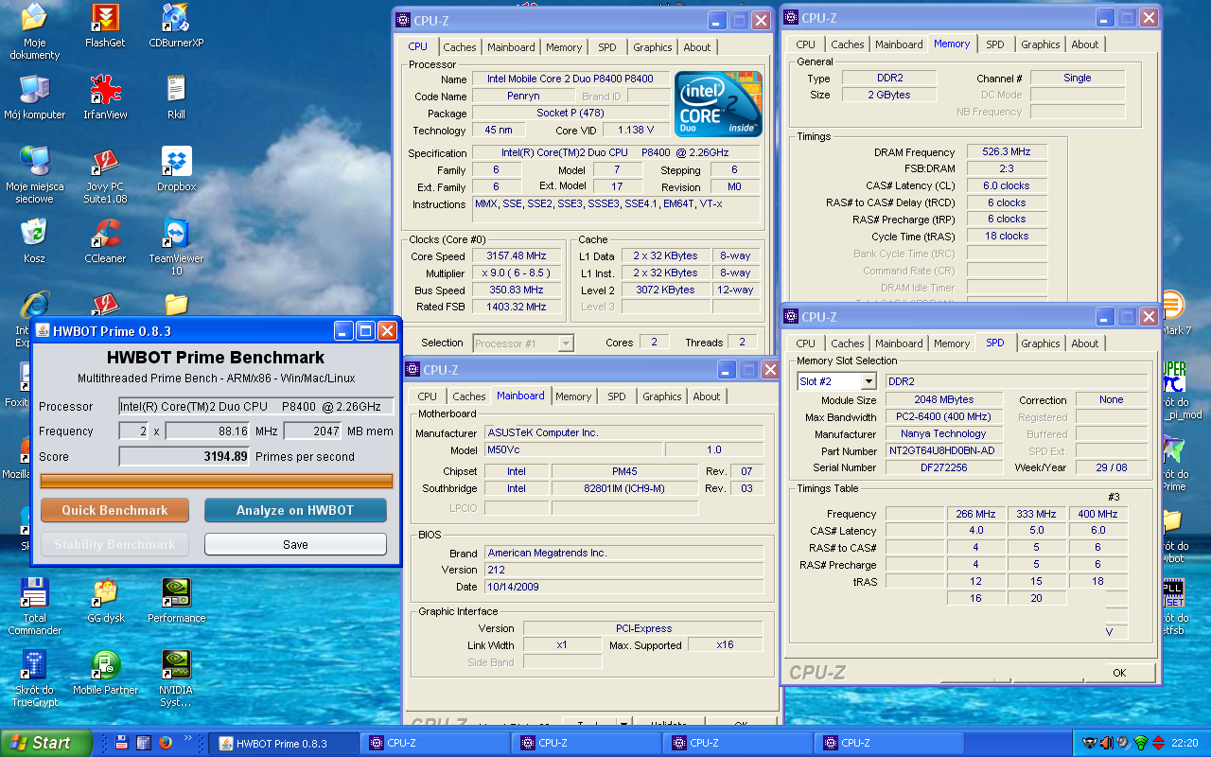Select the Skrót do hwbot folder icon
The height and width of the screenshot is (757, 1211).
coord(1173,535)
